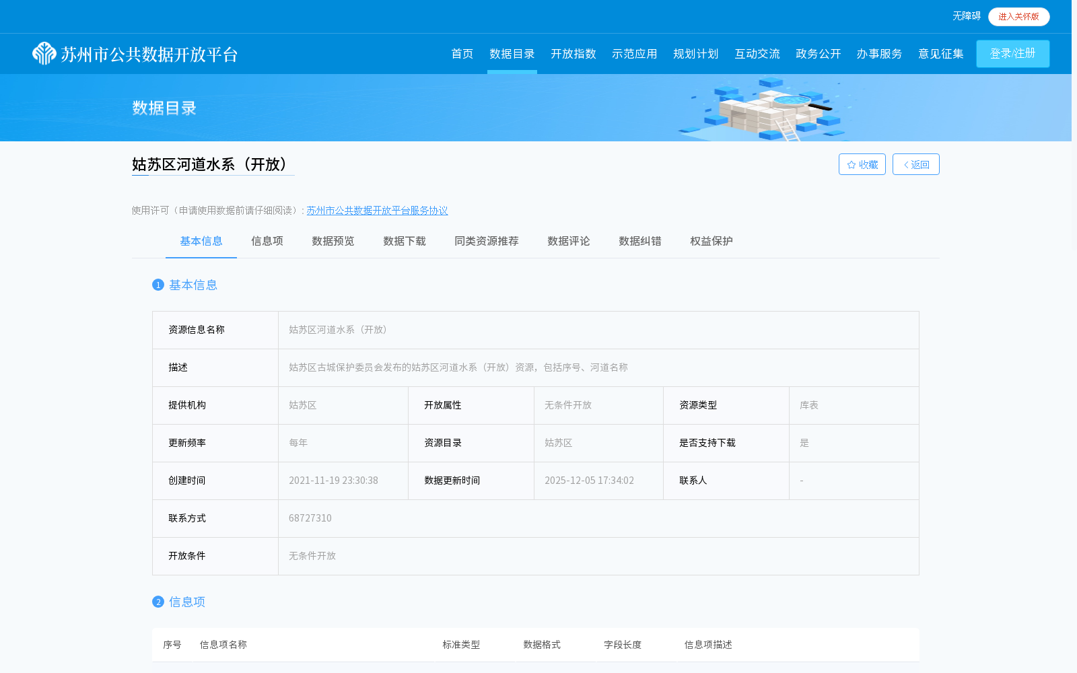
Task: Click the 苏州市公共数据开放平台 logo icon
Action: (42, 54)
